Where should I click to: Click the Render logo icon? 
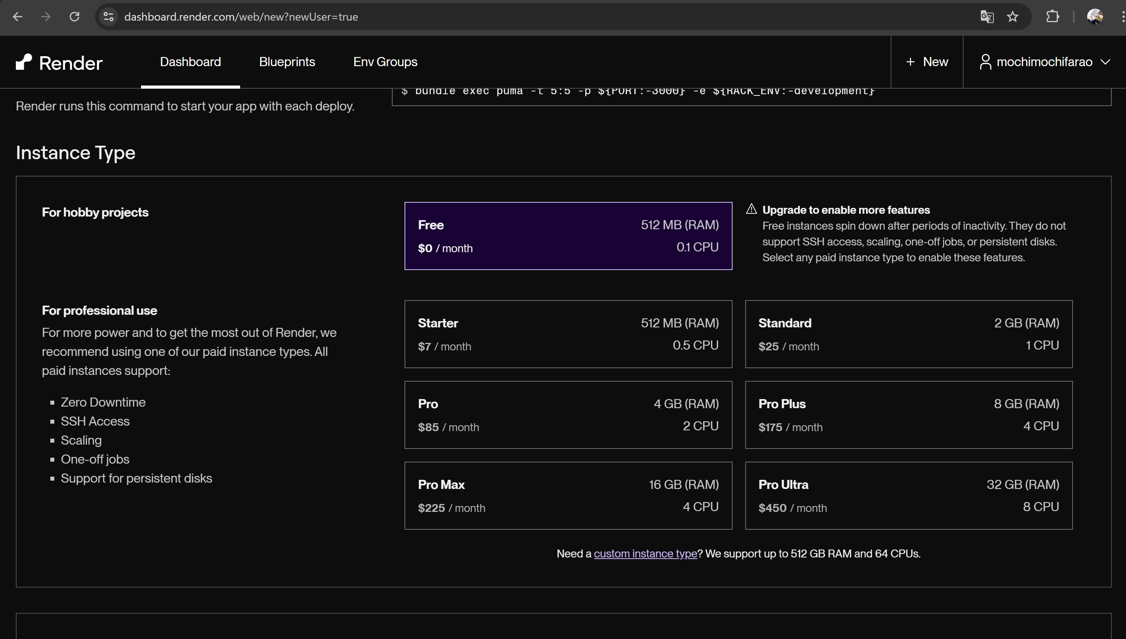[24, 62]
